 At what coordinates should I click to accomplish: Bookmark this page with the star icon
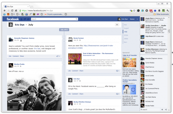tap(134, 11)
